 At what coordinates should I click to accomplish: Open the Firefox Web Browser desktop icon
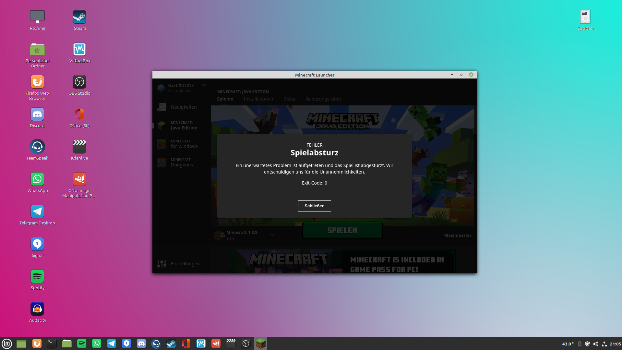37,88
